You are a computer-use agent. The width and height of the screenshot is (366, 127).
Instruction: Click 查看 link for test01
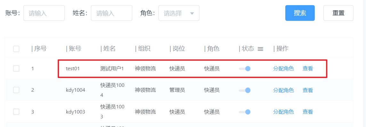[x=308, y=69]
